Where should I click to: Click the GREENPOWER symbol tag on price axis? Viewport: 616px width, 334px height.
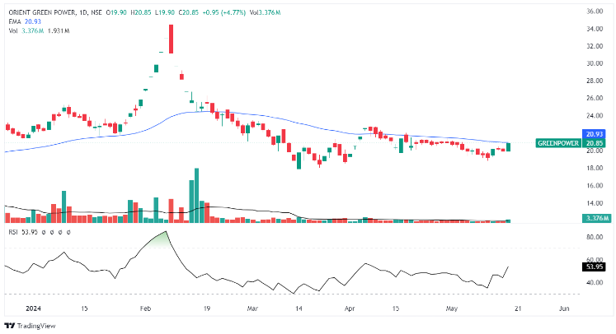(557, 143)
